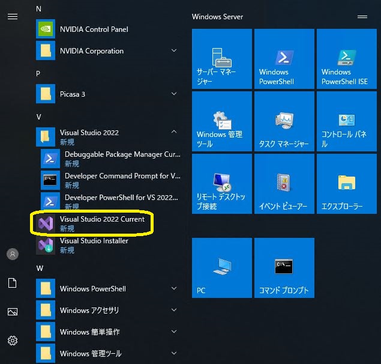Click the Windows 簡単操作 folder icon
381x364 pixels.
click(46, 332)
